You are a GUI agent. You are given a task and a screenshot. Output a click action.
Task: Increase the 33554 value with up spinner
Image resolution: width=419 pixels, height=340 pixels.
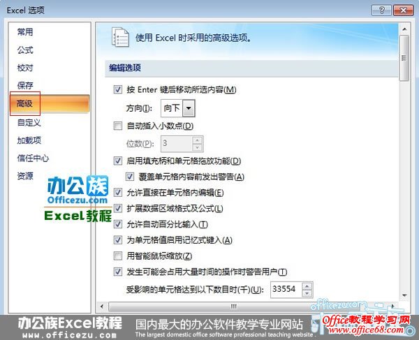pos(307,286)
